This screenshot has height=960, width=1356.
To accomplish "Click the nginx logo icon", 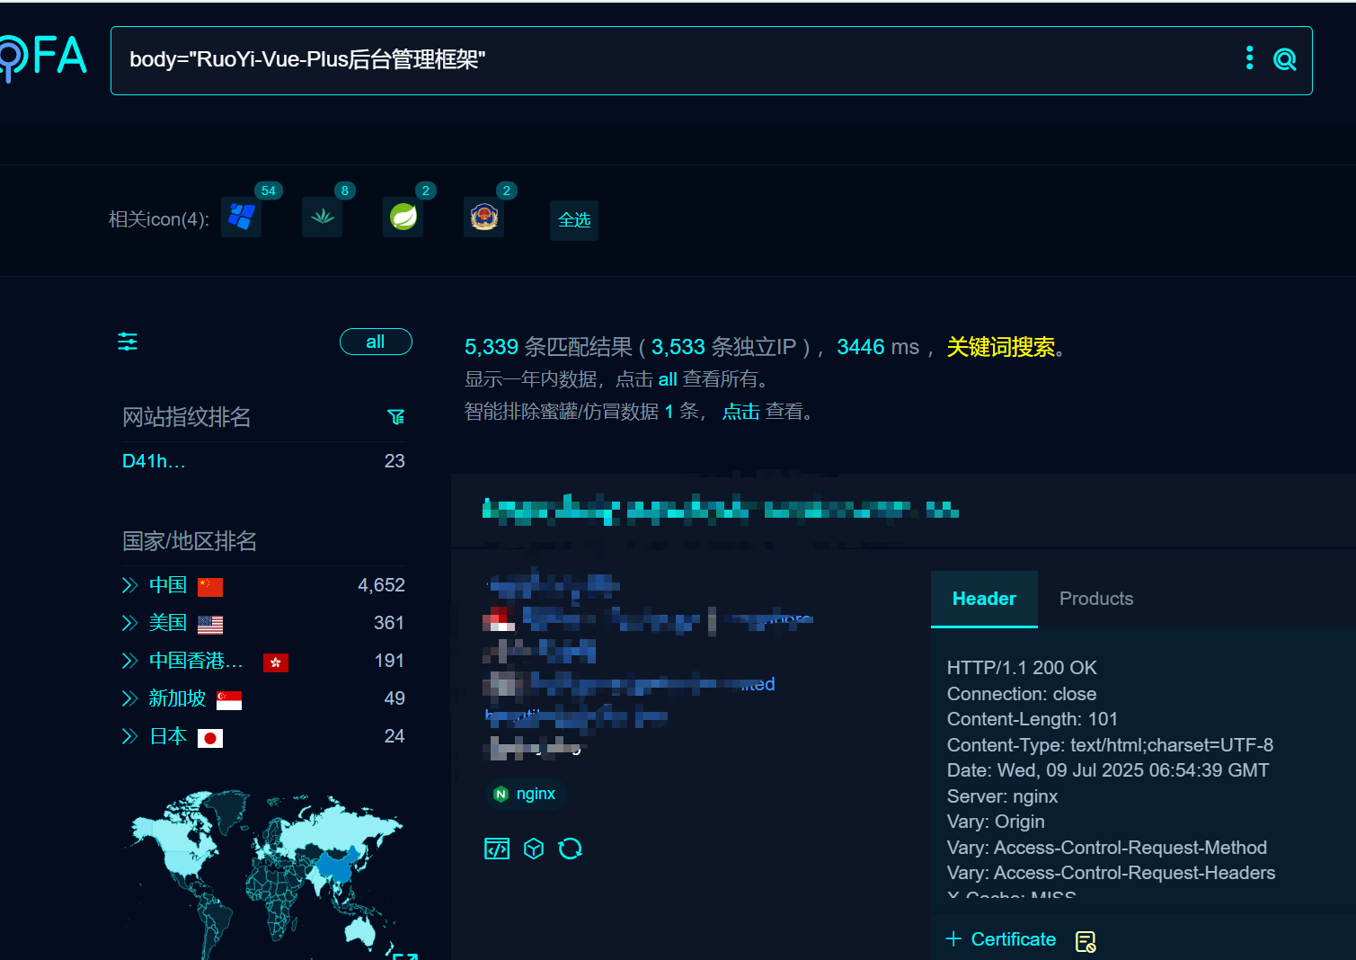I will (x=501, y=795).
